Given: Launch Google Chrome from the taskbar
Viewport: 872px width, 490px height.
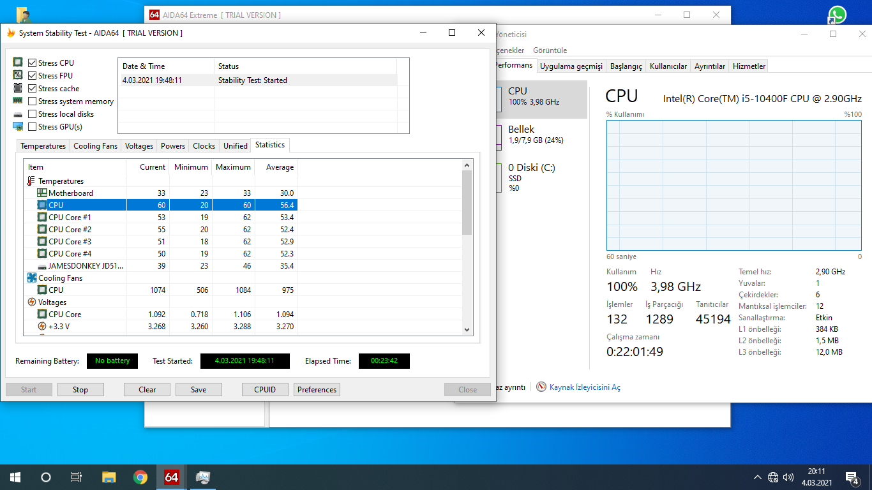Looking at the screenshot, I should [x=140, y=477].
